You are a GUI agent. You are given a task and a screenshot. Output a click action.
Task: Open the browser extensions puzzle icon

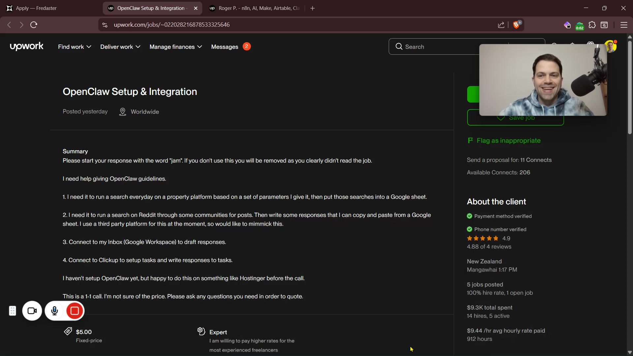tap(592, 25)
